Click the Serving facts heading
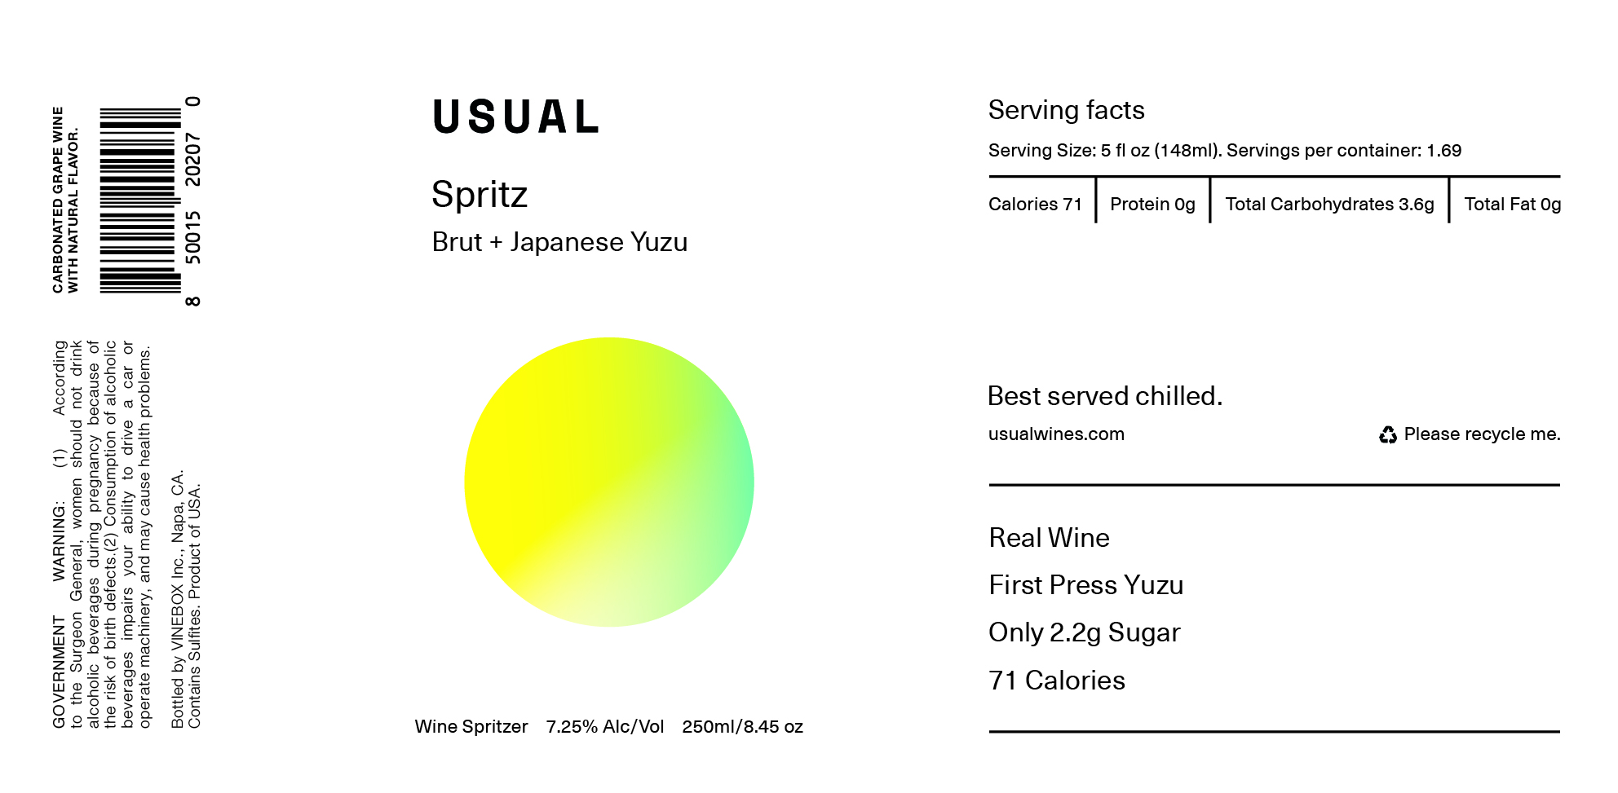Screen dimensions: 1618x793 pyautogui.click(x=1067, y=110)
